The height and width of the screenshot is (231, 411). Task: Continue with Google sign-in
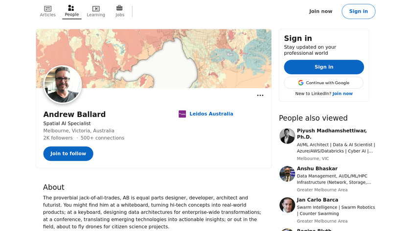pyautogui.click(x=324, y=83)
